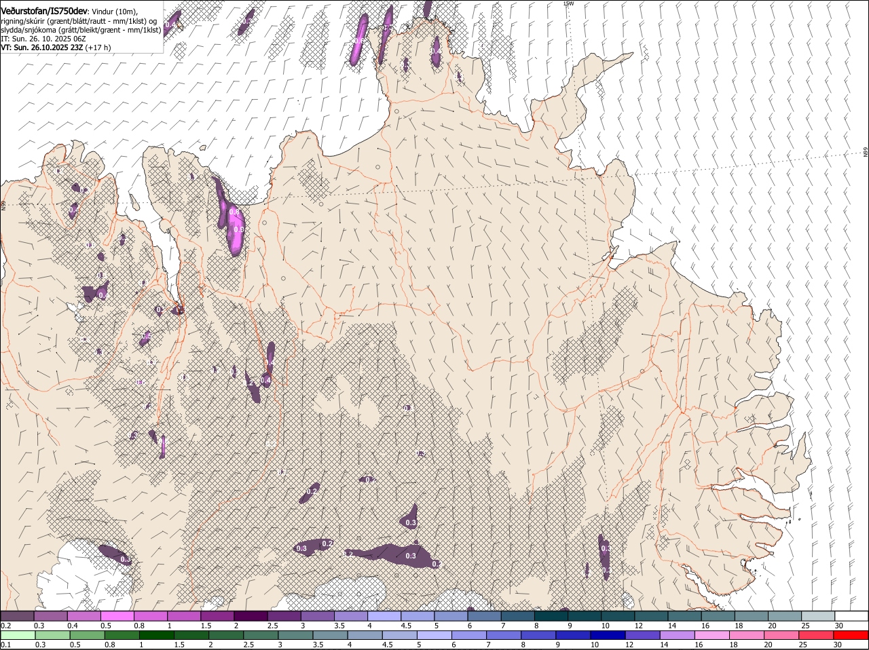Select the lower legend swatch labeled 20
869x650 pixels.
[781, 636]
